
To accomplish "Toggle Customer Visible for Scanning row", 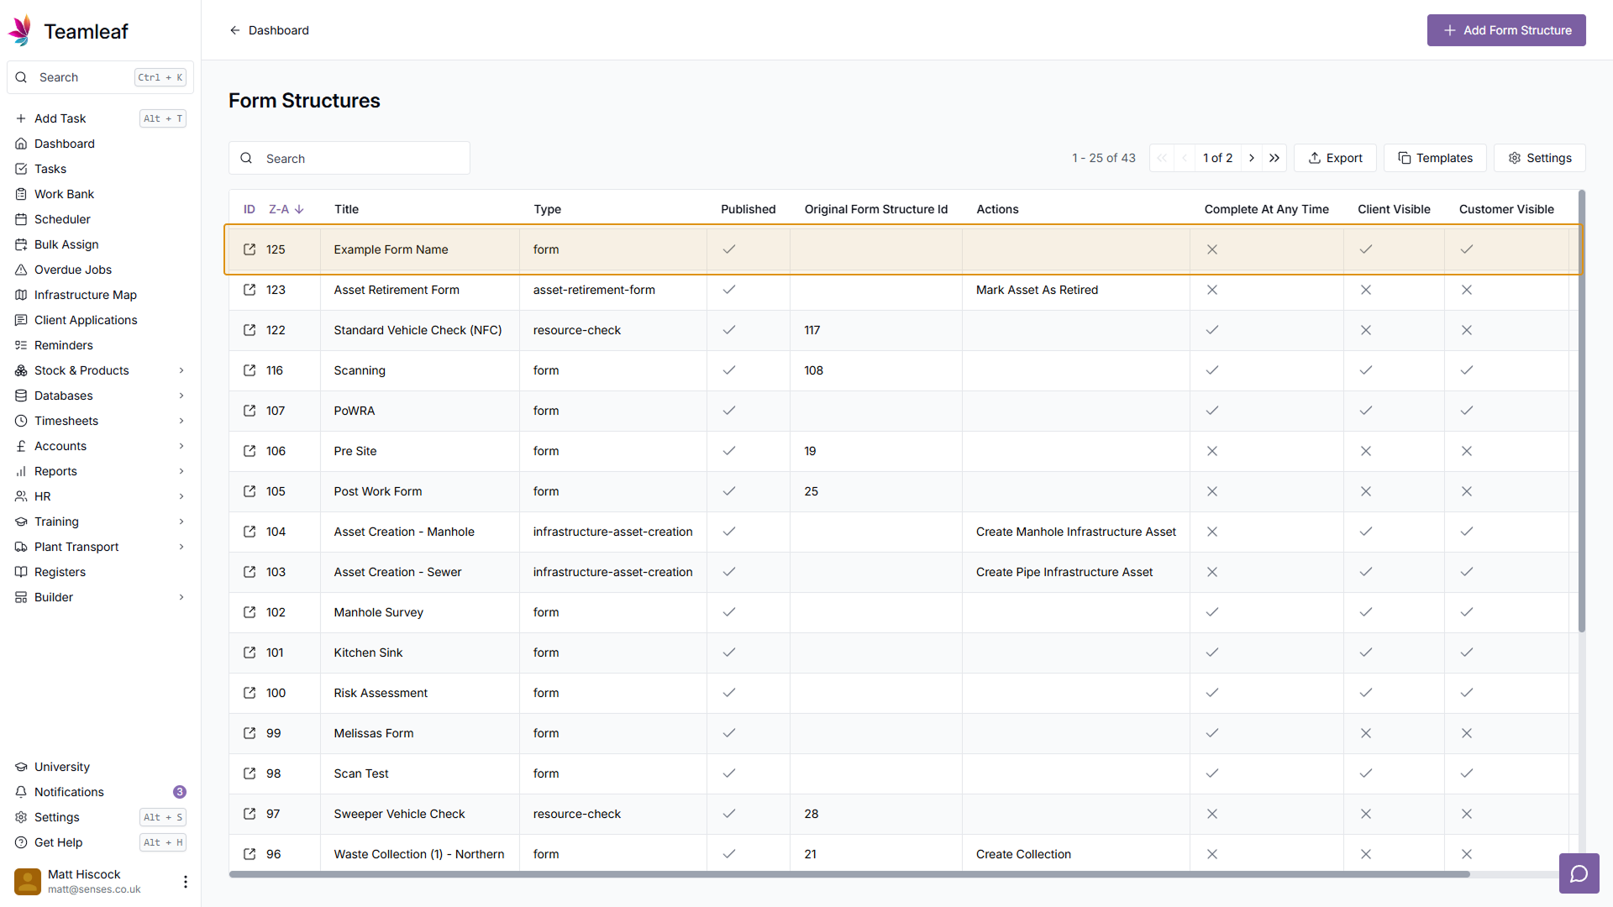I will pyautogui.click(x=1466, y=370).
